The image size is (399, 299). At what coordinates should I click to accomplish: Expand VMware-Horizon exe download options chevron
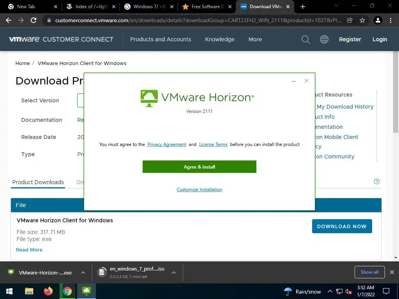(x=83, y=273)
